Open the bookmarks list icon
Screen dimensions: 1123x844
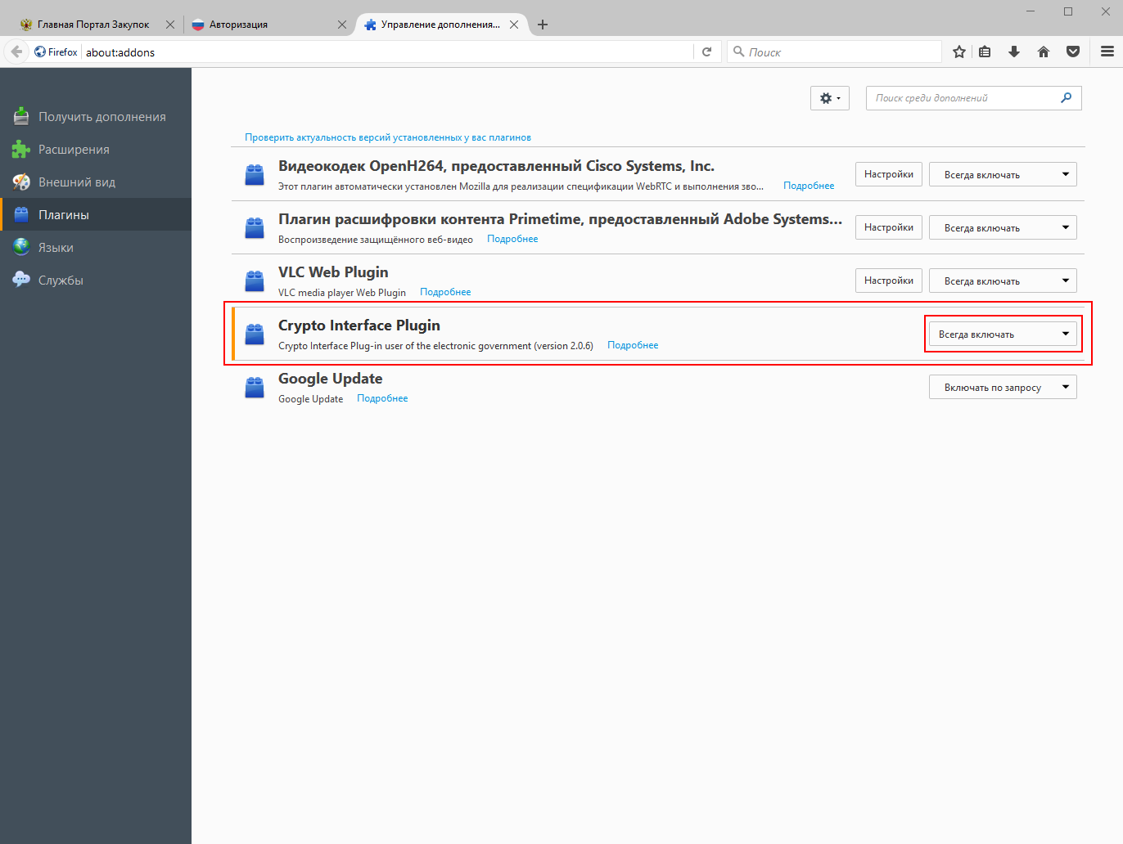(985, 52)
